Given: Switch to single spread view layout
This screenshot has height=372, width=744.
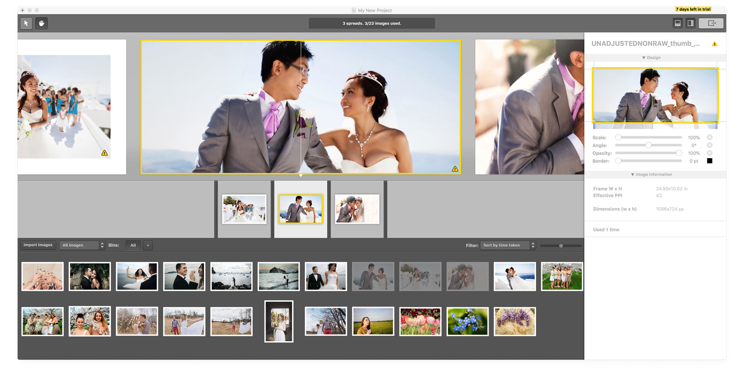Looking at the screenshot, I should (677, 23).
